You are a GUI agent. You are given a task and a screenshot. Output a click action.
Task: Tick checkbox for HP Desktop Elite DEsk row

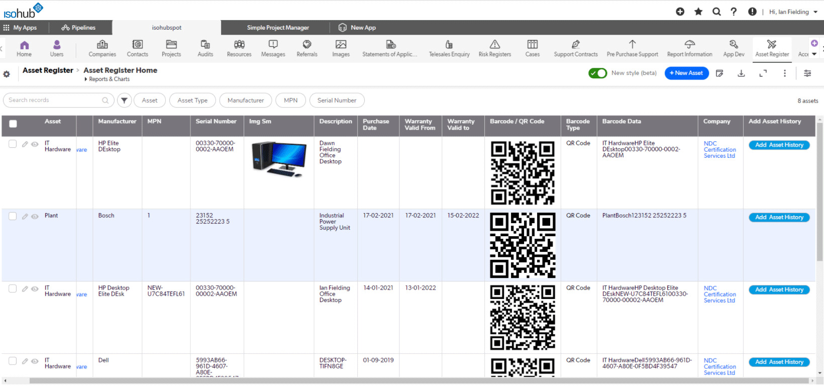[x=13, y=288]
